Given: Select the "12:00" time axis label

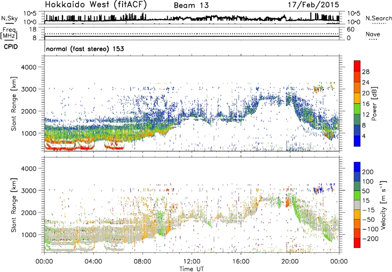Looking at the screenshot, I should coord(192,262).
